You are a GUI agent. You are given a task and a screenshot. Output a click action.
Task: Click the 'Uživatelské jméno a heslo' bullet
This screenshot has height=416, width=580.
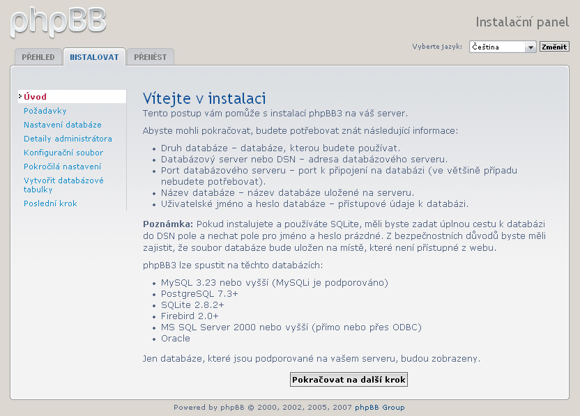(x=314, y=203)
